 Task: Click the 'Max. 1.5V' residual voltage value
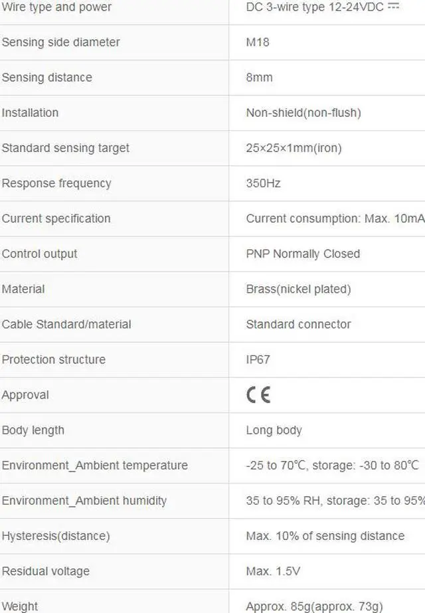[274, 570]
